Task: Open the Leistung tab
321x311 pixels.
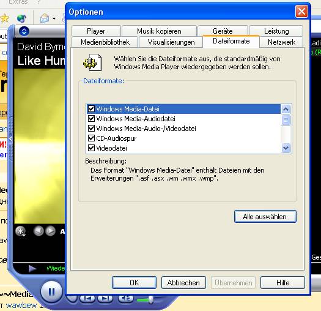Action: 276,31
